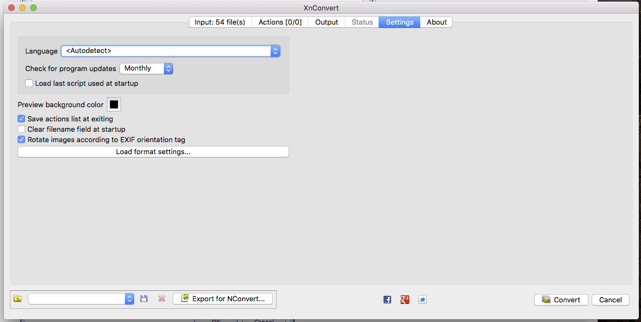The height and width of the screenshot is (322, 641).
Task: Expand the script name combo box arrow
Action: pyautogui.click(x=129, y=298)
